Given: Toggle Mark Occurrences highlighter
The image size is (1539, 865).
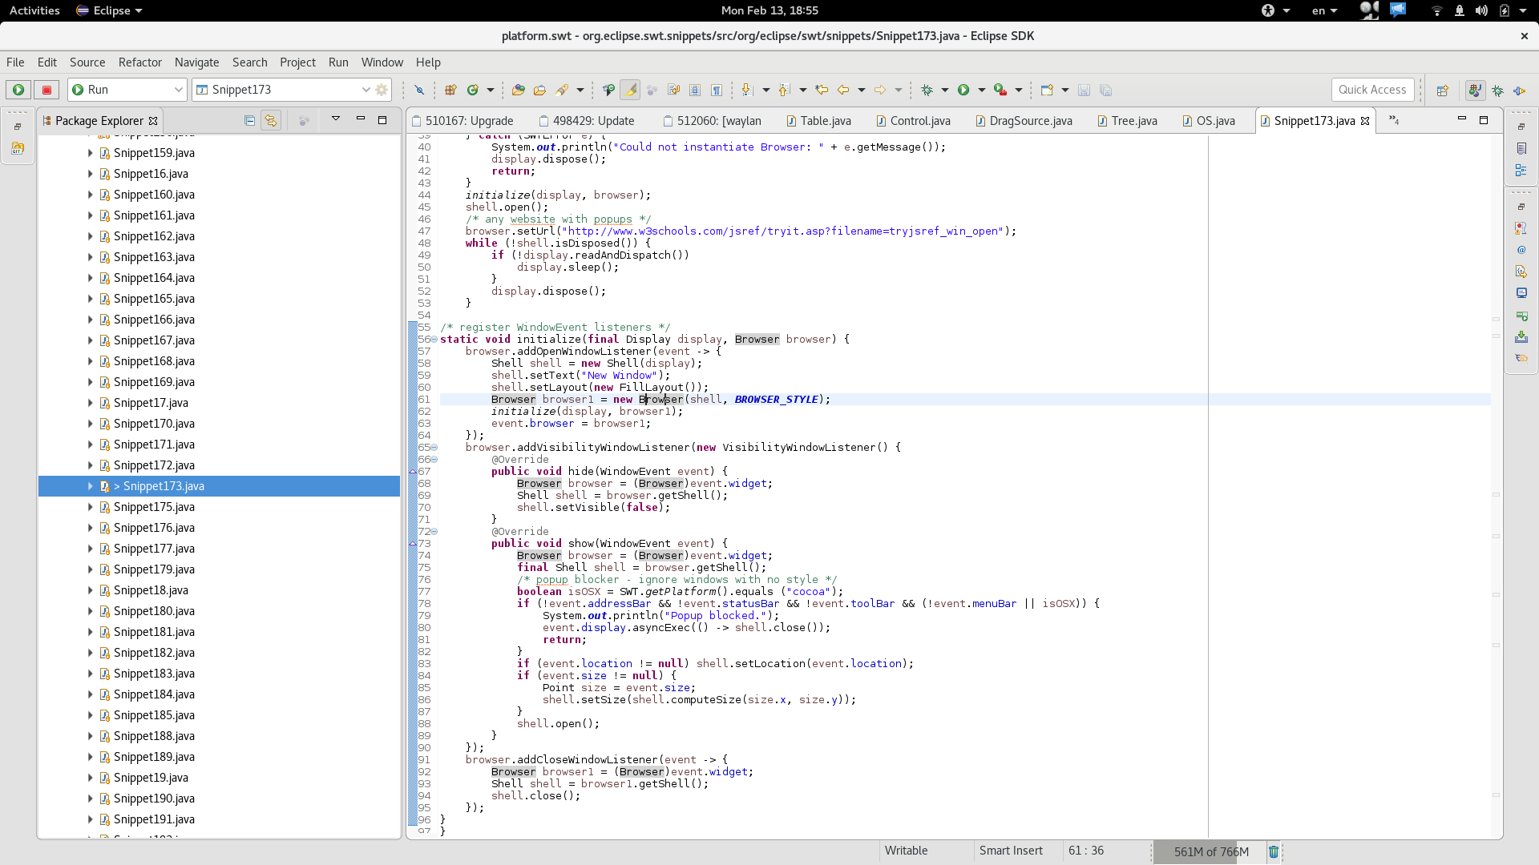Looking at the screenshot, I should point(630,90).
